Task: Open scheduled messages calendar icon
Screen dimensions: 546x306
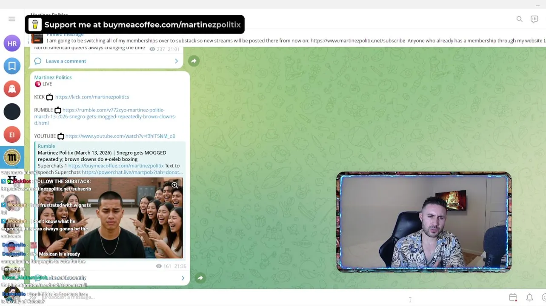Action: pos(513,297)
